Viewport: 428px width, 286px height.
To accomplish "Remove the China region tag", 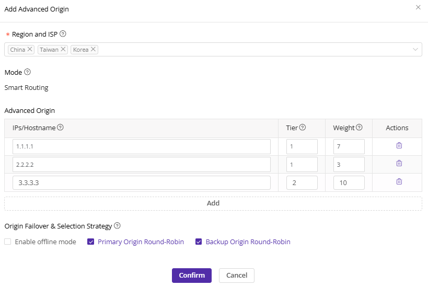I will (30, 49).
